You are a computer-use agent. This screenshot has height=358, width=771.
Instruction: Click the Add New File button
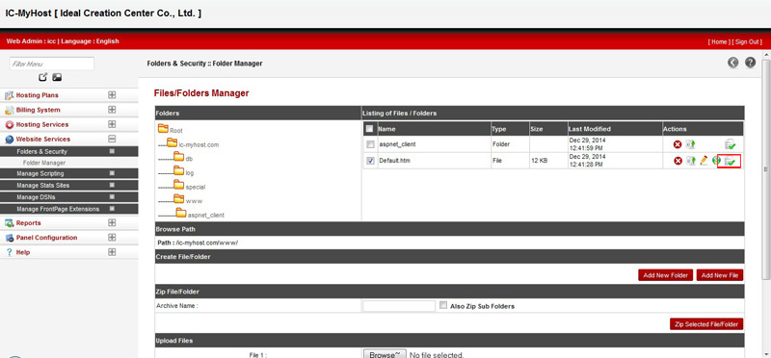[720, 275]
